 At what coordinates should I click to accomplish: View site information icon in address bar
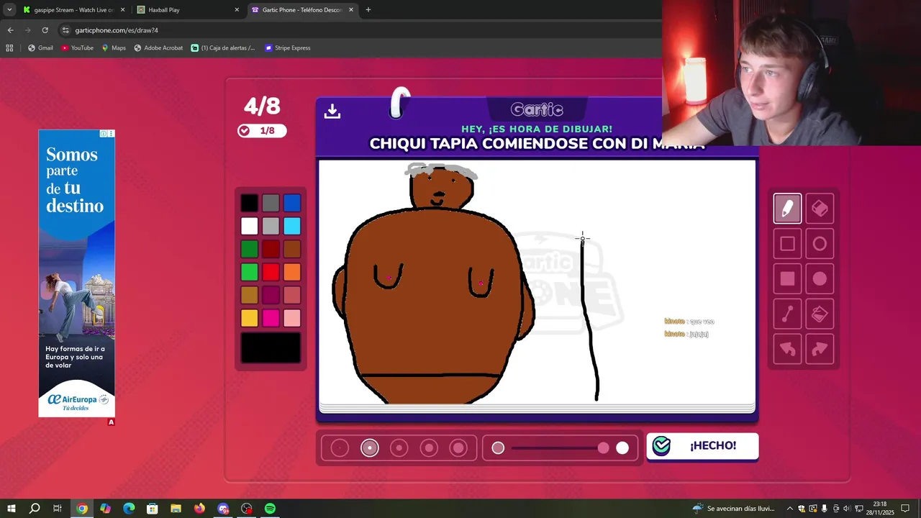pyautogui.click(x=65, y=30)
